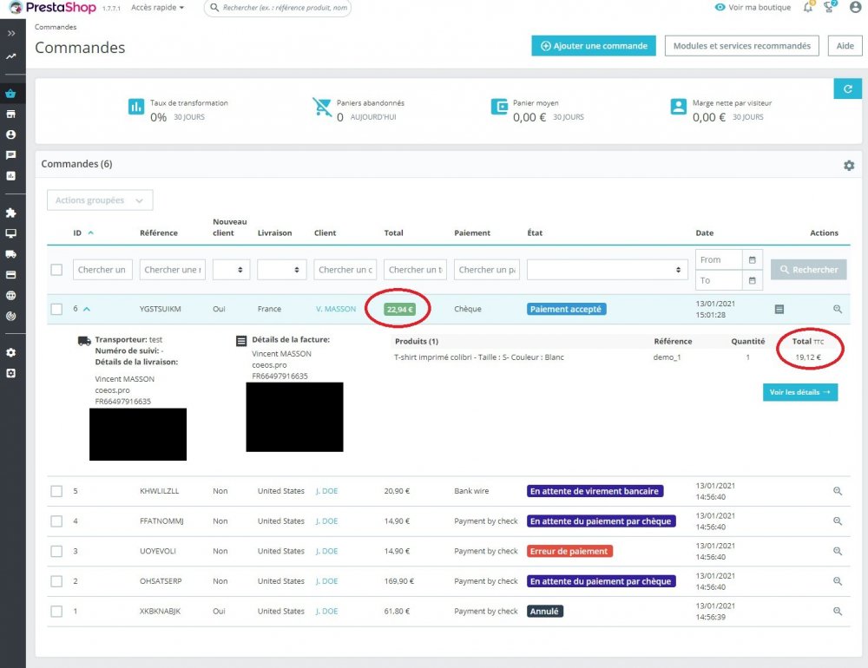
Task: Click the refresh icon above the KPI panel
Action: 847,89
